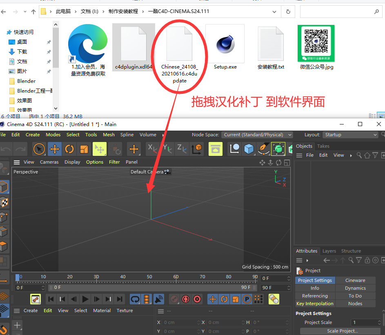
Task: Open Blender folder in sidebar
Action: pos(26,81)
